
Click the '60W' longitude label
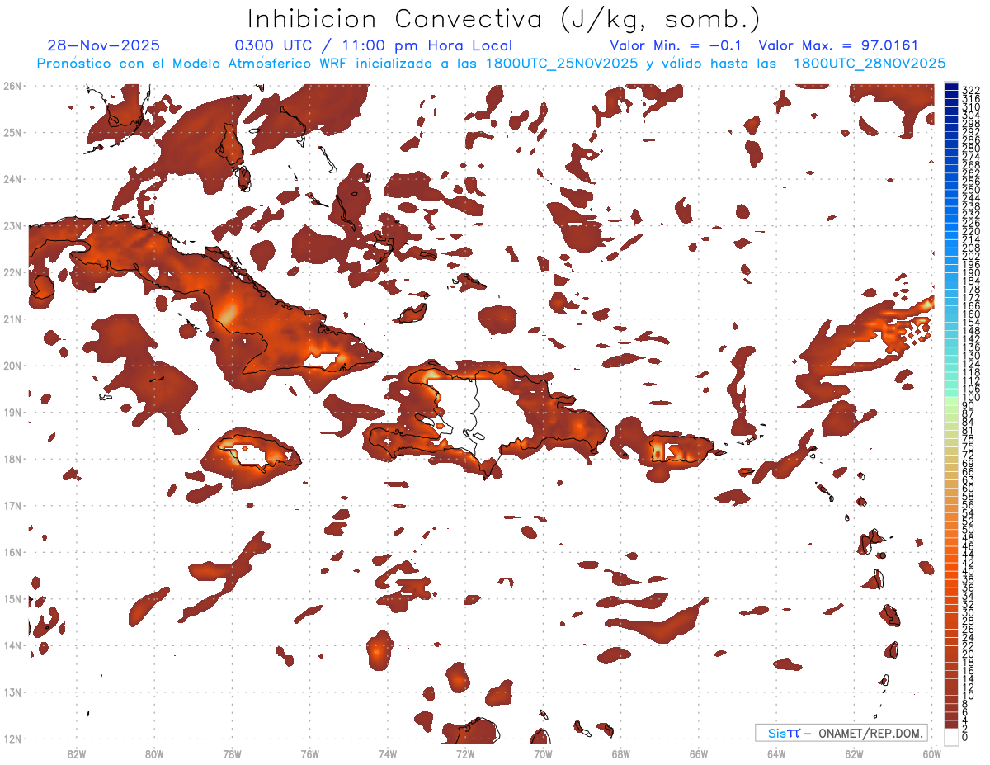point(932,753)
